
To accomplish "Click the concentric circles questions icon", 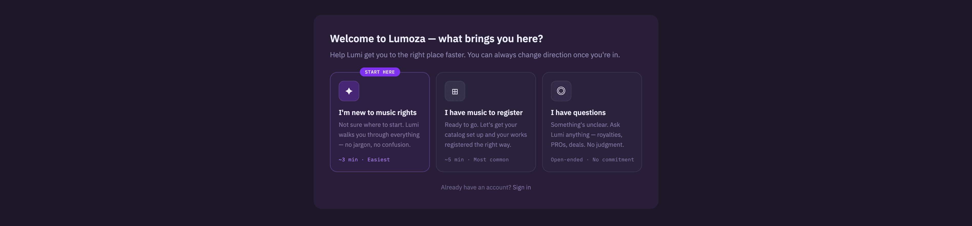I will [x=561, y=91].
